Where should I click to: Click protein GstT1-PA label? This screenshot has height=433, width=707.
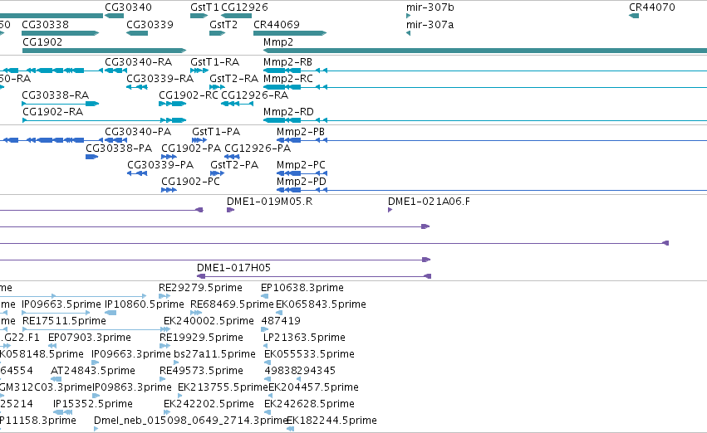[216, 131]
